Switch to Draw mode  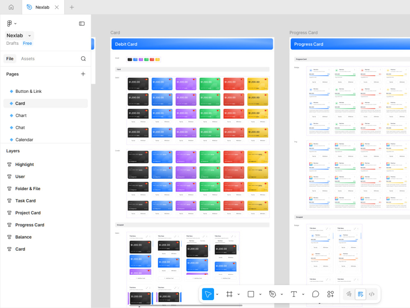[x=349, y=294]
